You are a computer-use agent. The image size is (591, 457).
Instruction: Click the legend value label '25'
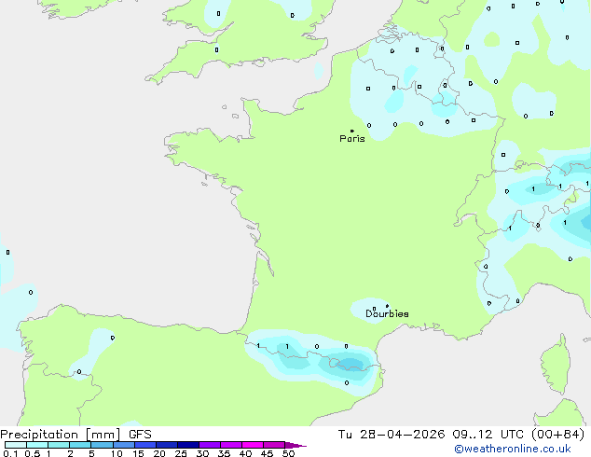(x=181, y=453)
